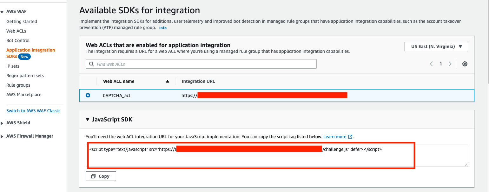
Task: Click the CAPTCHA_acl name cell
Action: pyautogui.click(x=116, y=95)
